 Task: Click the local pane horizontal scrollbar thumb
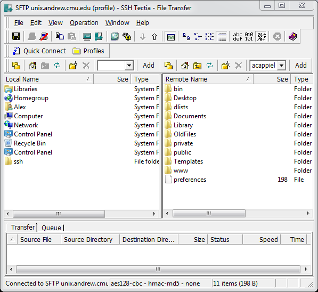(59, 214)
